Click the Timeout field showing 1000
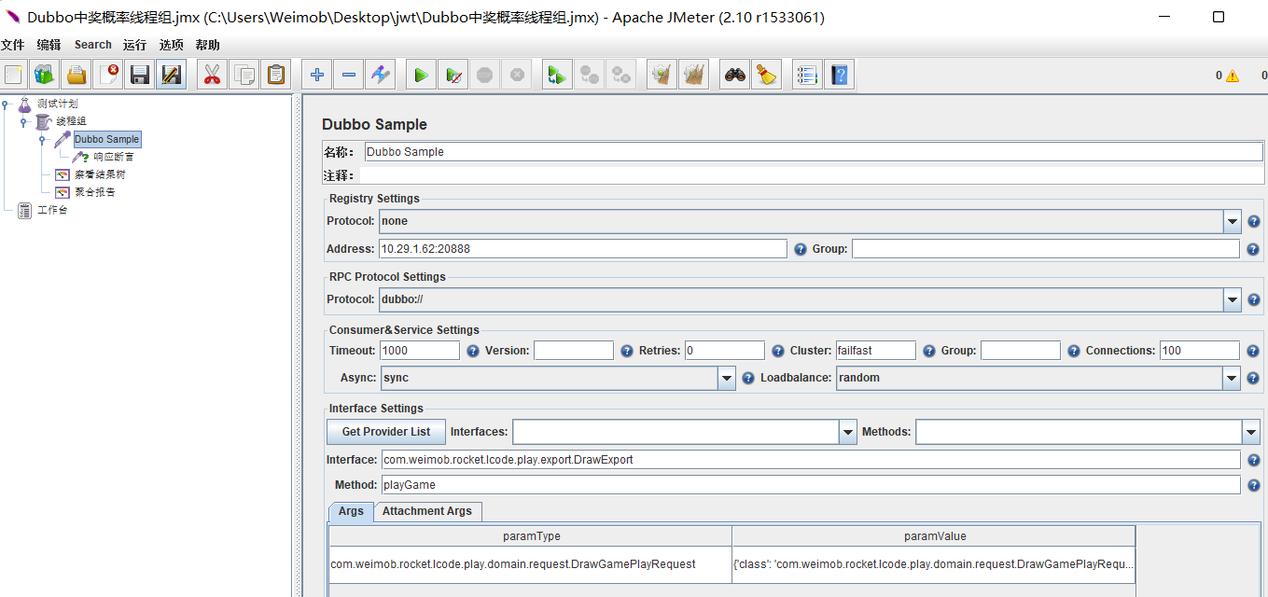Image resolution: width=1268 pixels, height=597 pixels. (x=420, y=351)
